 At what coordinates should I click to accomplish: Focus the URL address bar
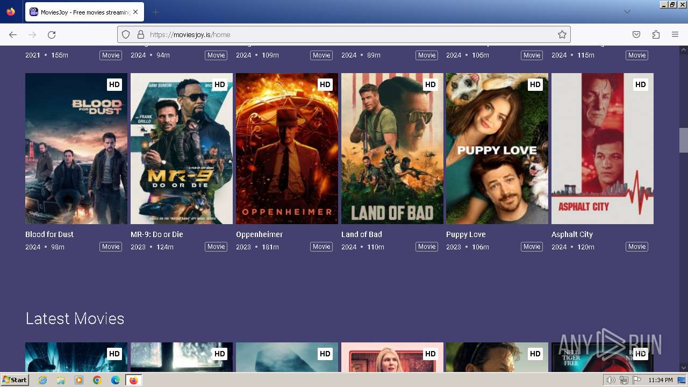click(344, 34)
